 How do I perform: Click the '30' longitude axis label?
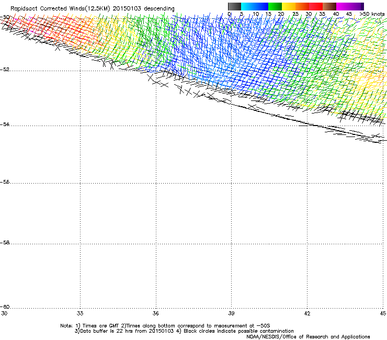4,313
